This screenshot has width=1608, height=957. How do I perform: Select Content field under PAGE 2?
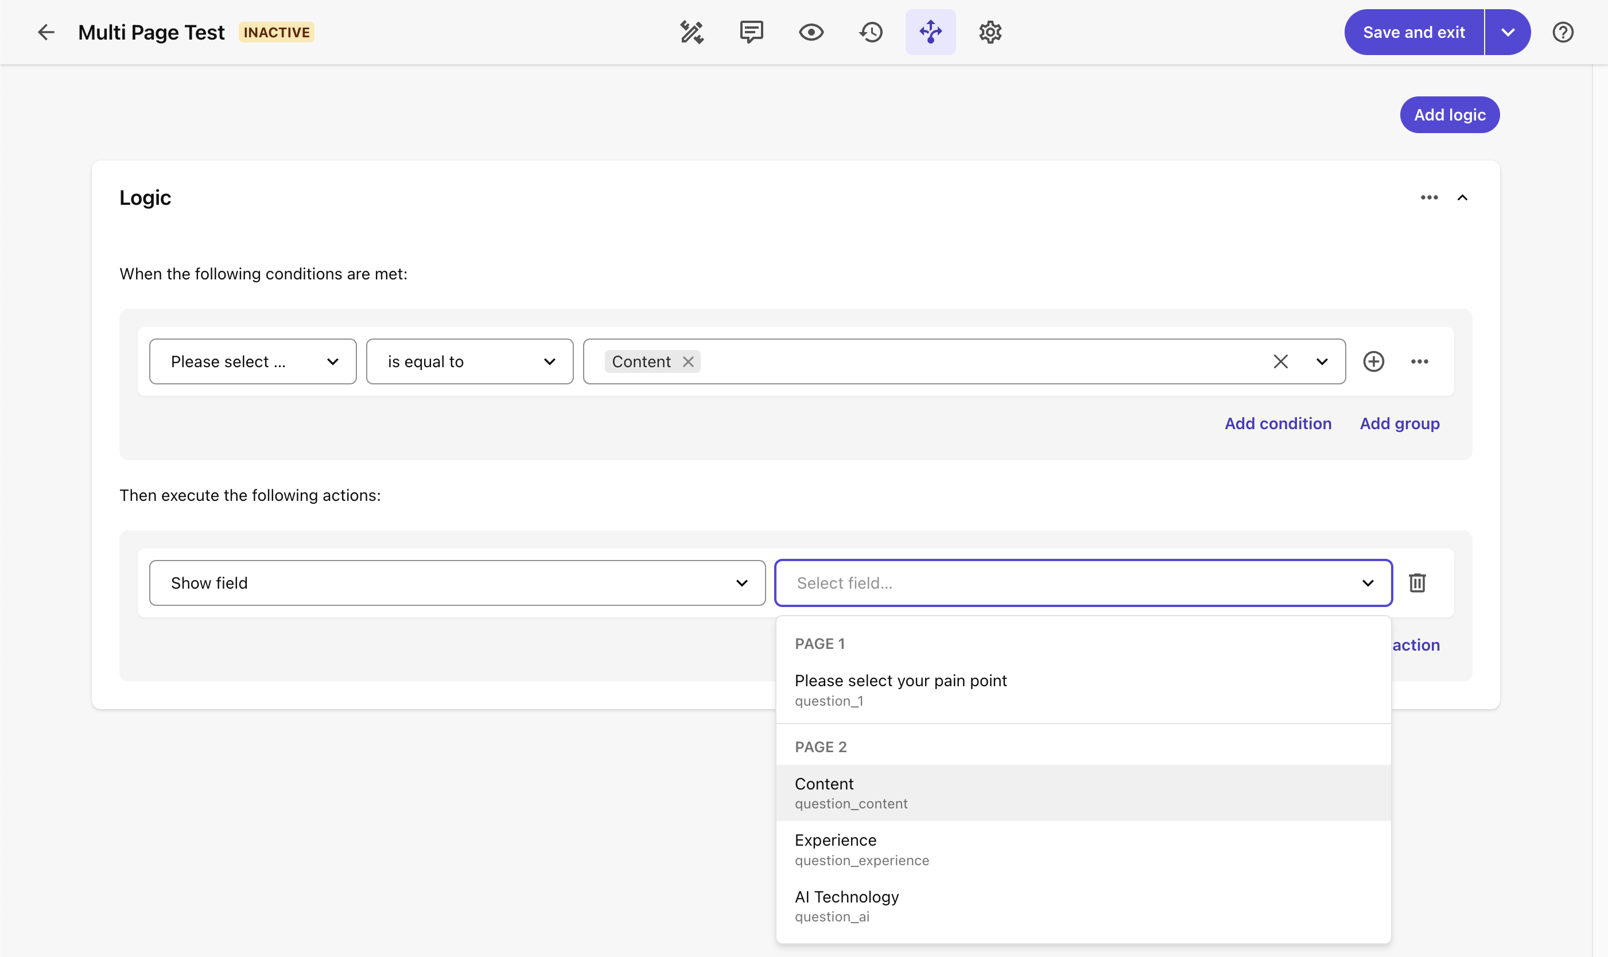coord(1083,792)
